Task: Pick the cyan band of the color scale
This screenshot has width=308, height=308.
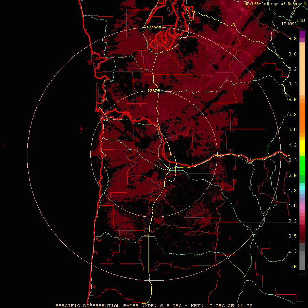Action: coord(302,188)
